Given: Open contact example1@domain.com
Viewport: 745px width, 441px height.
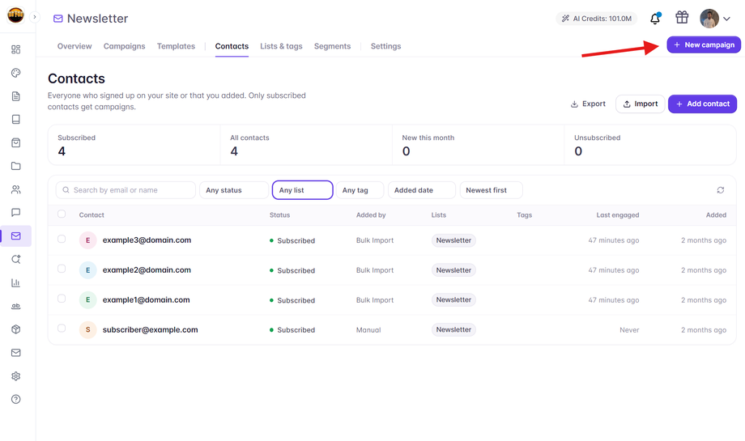Looking at the screenshot, I should click(147, 300).
